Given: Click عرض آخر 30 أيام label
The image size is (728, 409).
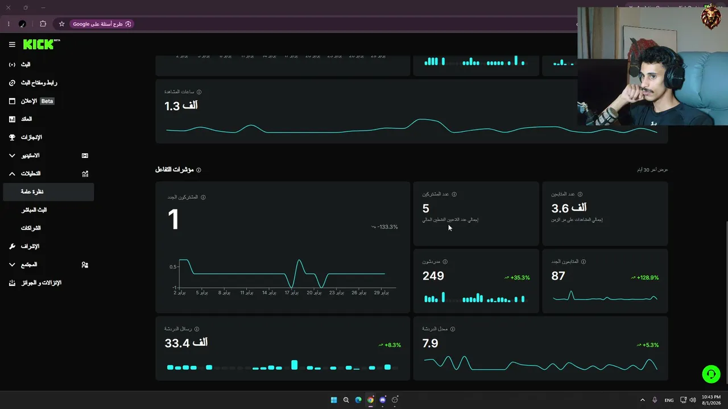Looking at the screenshot, I should coord(652,170).
